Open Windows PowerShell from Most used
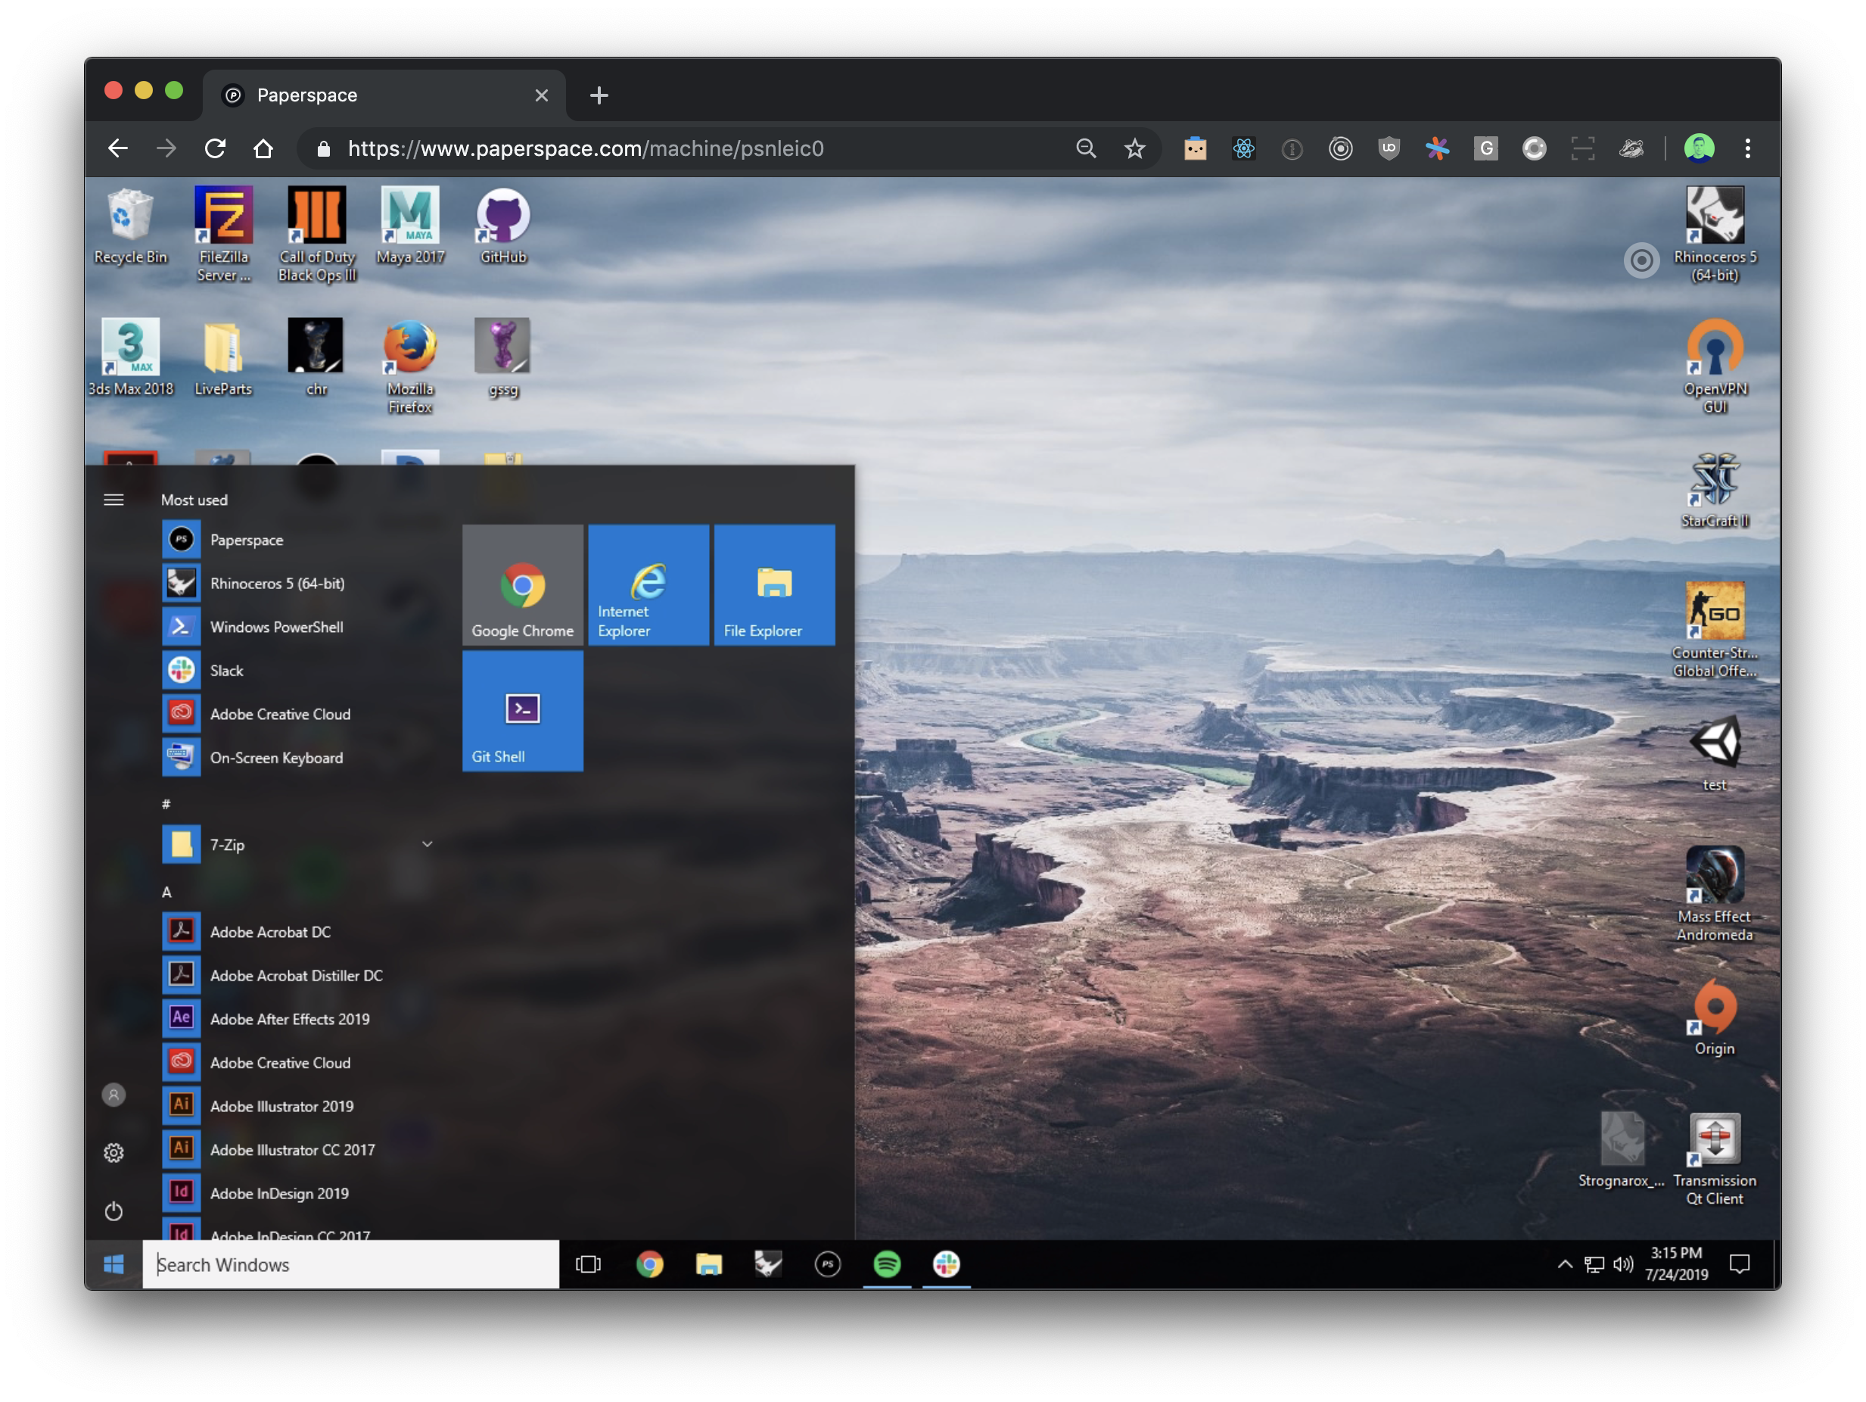 click(276, 627)
